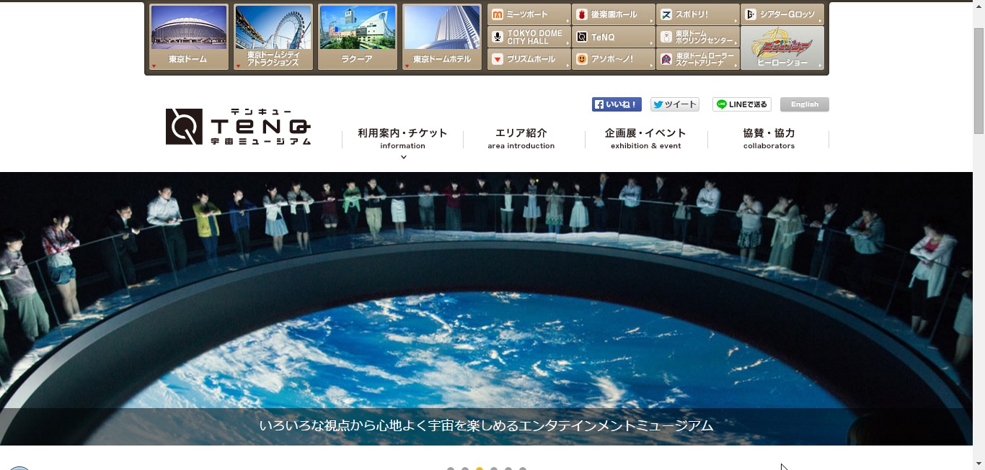This screenshot has width=985, height=470.
Task: Open the Tokyo Dome Bowling Center link
Action: coord(697,37)
